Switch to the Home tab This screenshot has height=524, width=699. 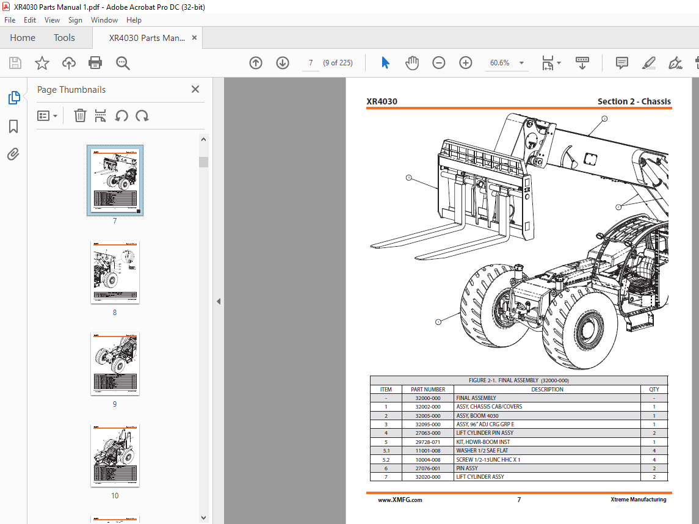coord(23,38)
